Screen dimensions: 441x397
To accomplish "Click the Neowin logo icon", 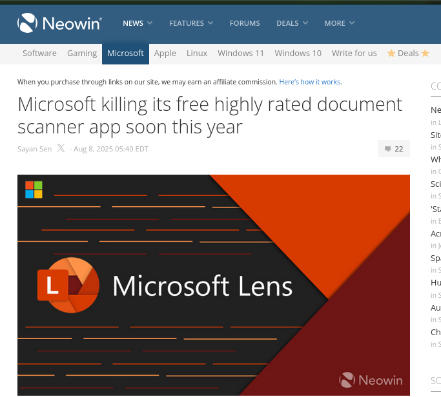I will (x=27, y=23).
